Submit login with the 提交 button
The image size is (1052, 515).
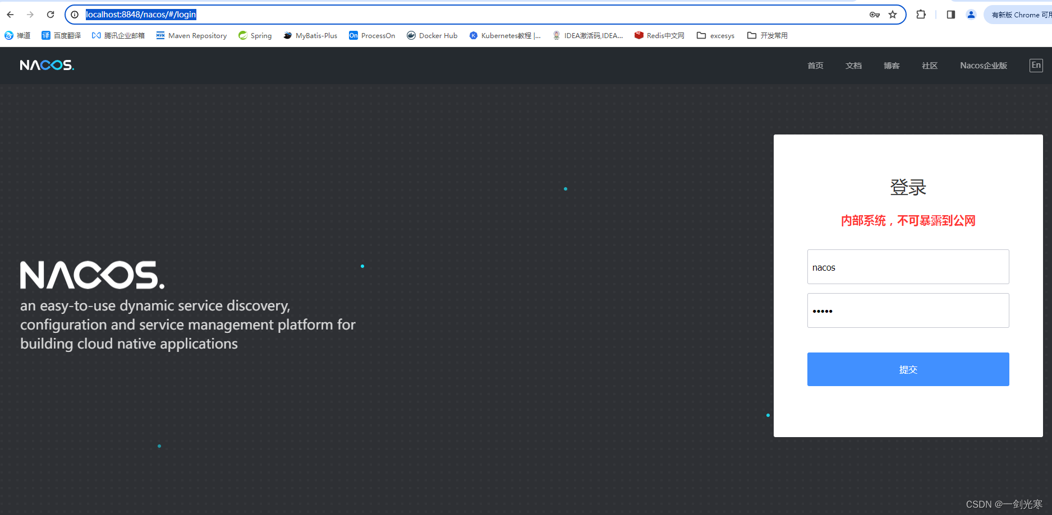908,369
